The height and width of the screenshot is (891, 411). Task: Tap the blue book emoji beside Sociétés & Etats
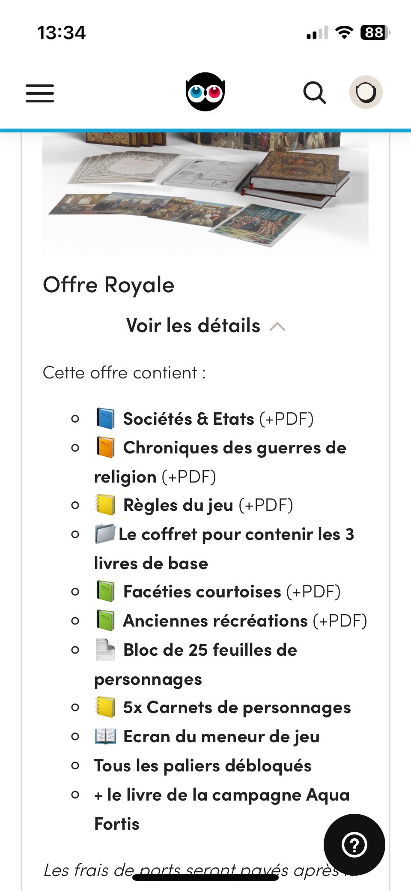[105, 419]
